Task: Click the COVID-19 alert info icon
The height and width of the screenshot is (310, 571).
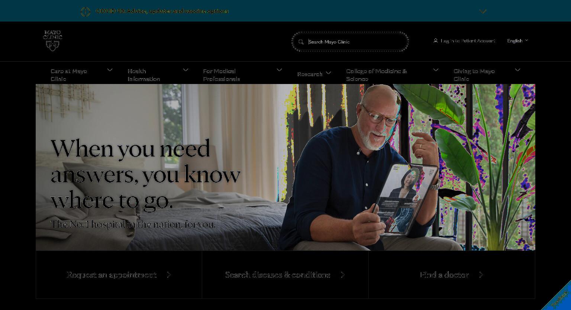Action: point(86,12)
